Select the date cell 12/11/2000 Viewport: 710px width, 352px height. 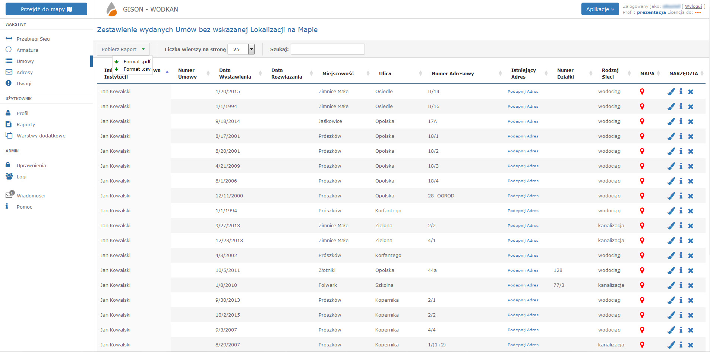pyautogui.click(x=229, y=196)
